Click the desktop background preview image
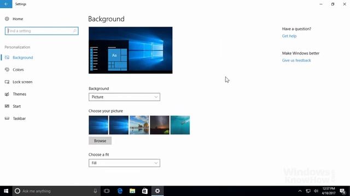The height and width of the screenshot is (196, 350). (x=131, y=50)
